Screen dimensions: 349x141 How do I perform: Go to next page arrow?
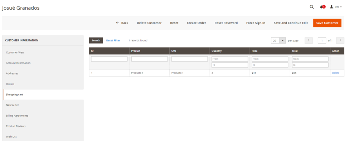pos(340,40)
